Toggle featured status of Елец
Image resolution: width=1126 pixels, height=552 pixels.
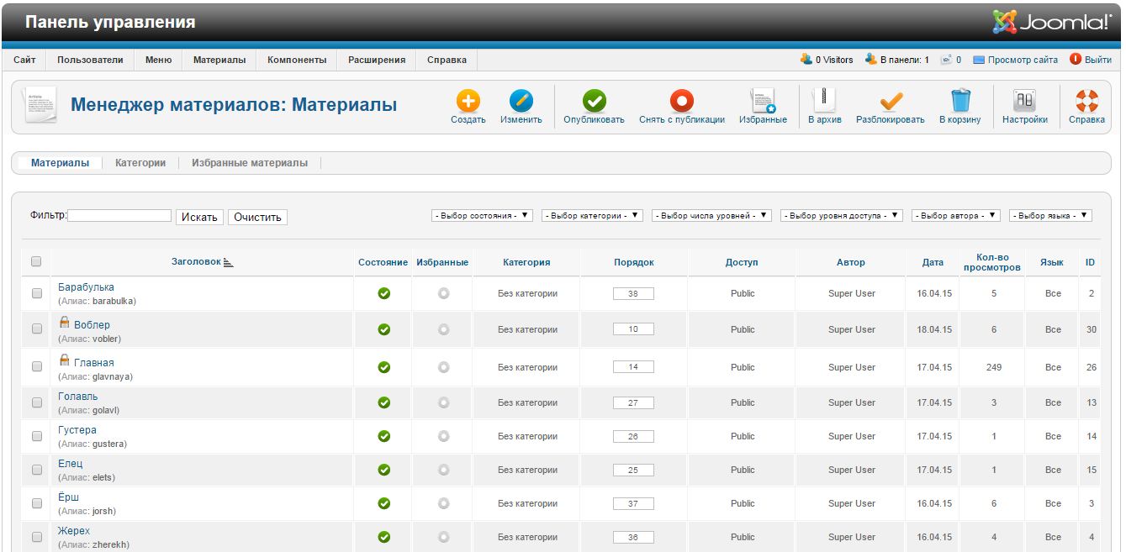[x=443, y=470]
